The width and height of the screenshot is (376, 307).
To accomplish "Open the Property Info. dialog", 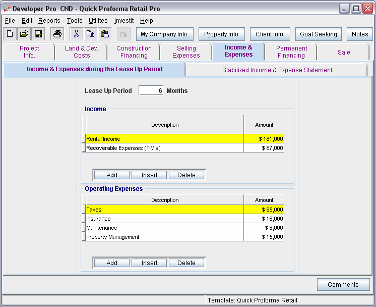I will (x=222, y=34).
